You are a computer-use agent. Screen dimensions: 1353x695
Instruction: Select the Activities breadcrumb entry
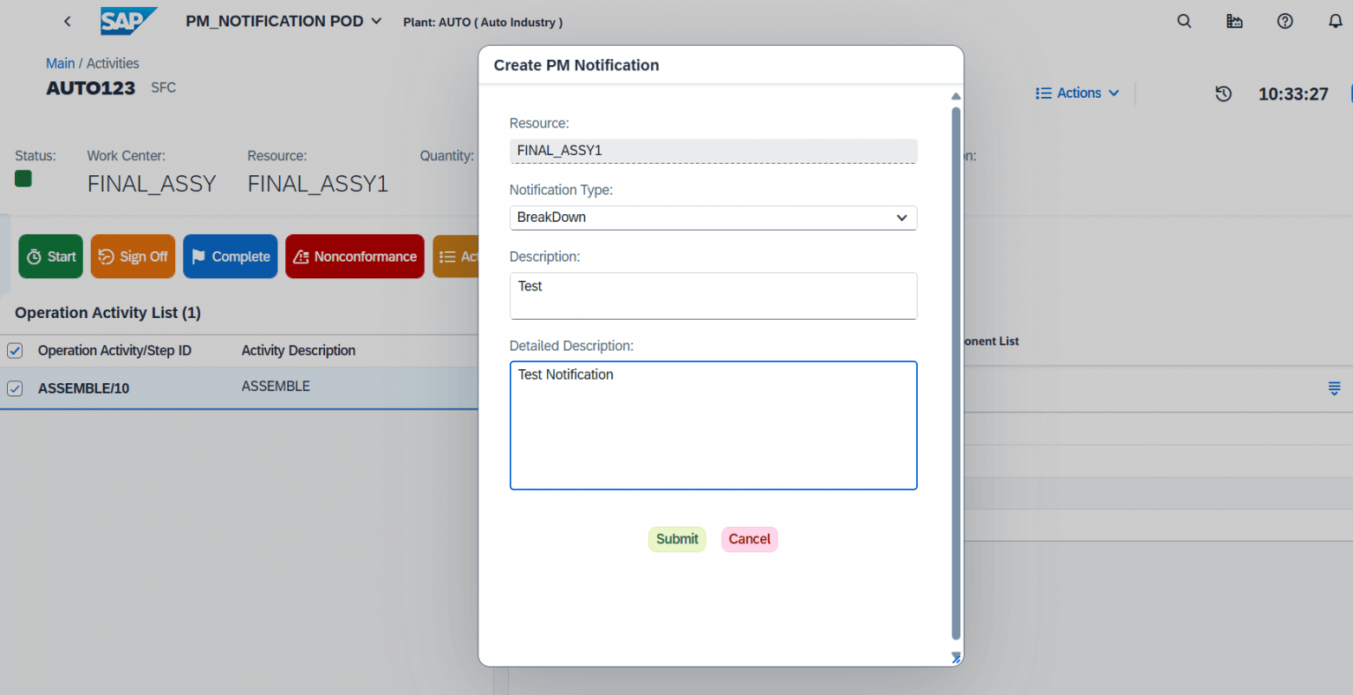point(114,63)
